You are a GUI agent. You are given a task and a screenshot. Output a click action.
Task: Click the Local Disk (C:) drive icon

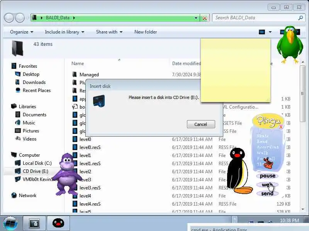tap(18, 163)
